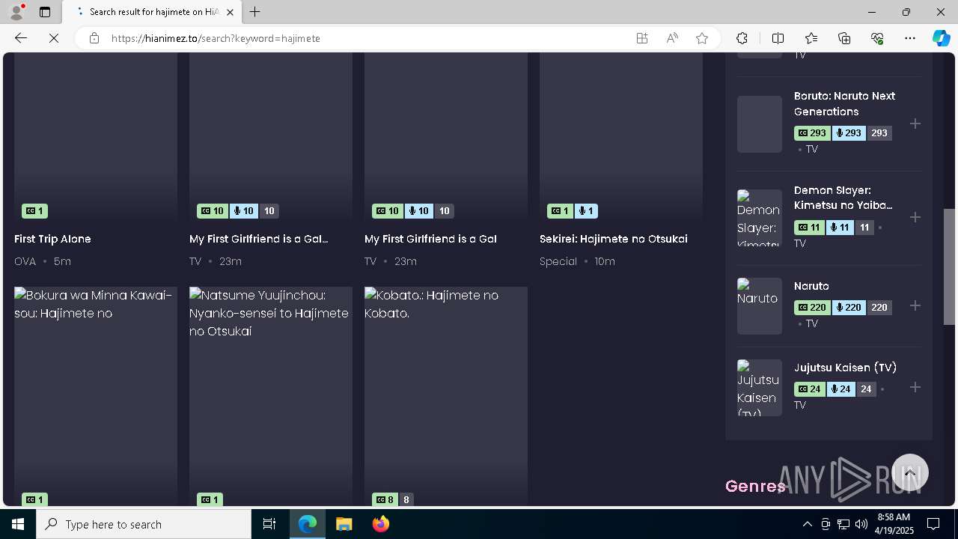Open Naruto sidebar thumbnail
The height and width of the screenshot is (539, 958).
tap(760, 306)
